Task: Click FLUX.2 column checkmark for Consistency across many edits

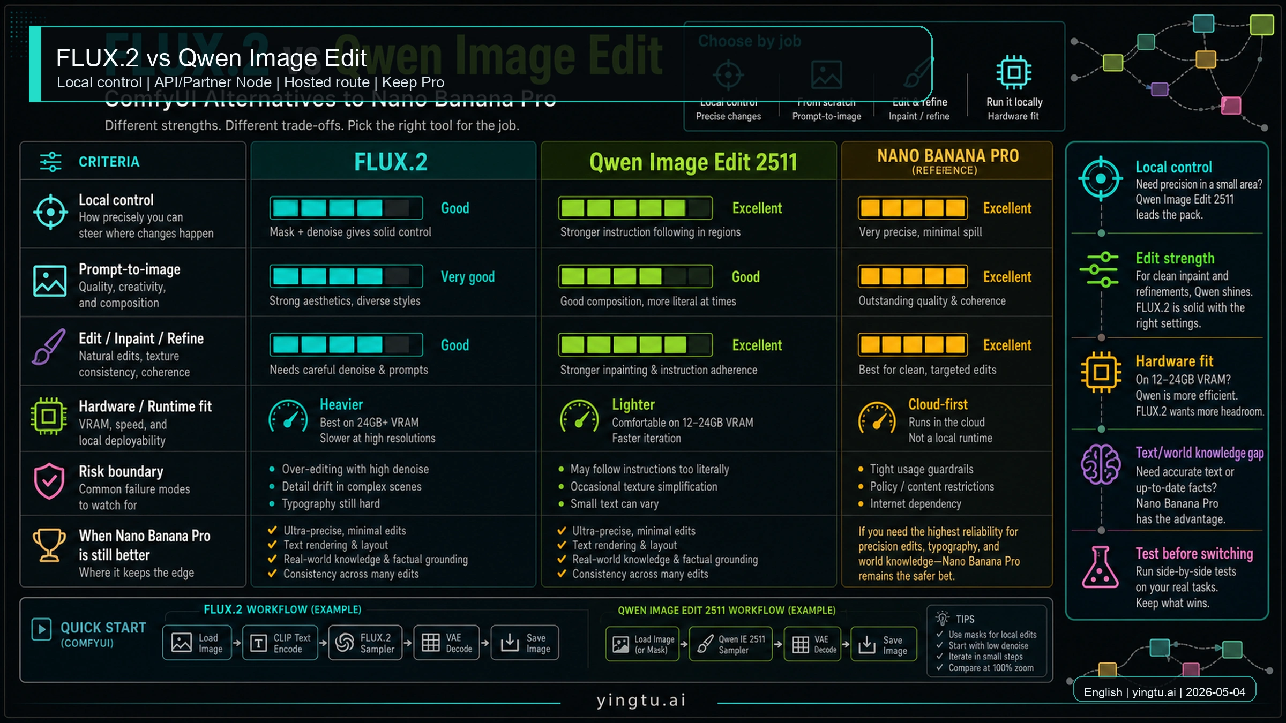Action: tap(272, 574)
